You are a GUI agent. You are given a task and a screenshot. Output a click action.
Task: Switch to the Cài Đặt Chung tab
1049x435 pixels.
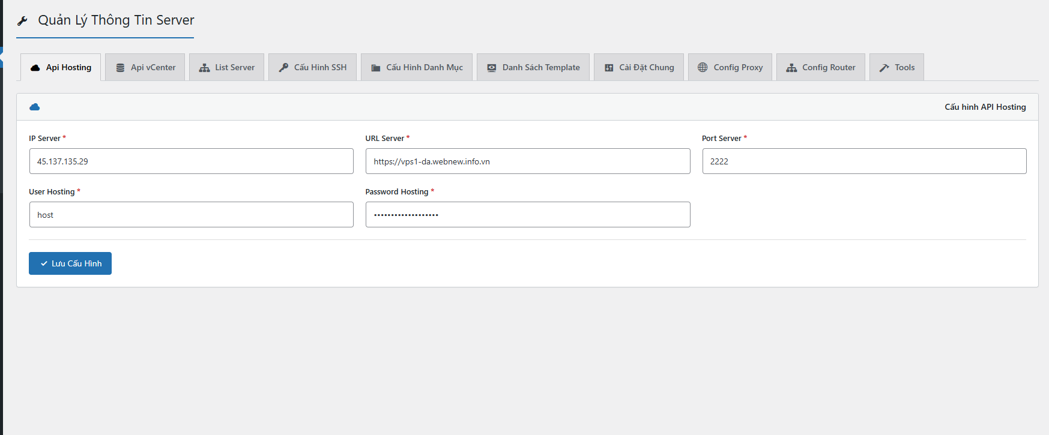coord(639,67)
